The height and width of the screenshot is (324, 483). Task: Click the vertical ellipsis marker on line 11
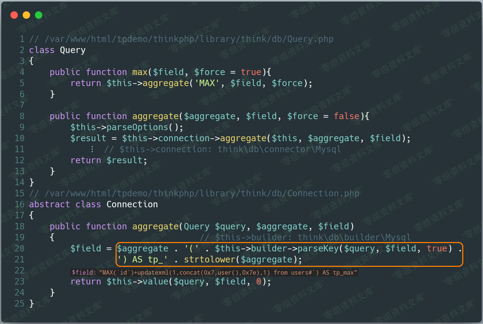[92, 149]
